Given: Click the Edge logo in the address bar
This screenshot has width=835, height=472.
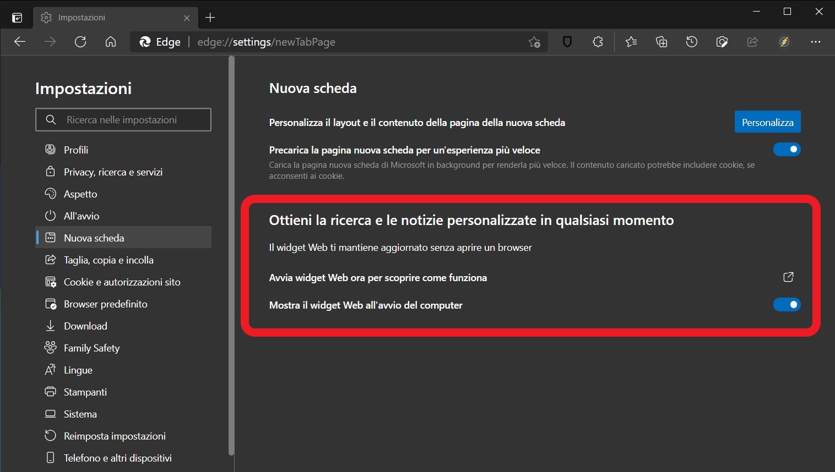Looking at the screenshot, I should pos(145,42).
